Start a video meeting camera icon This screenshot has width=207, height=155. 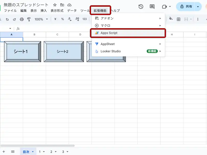(164, 7)
